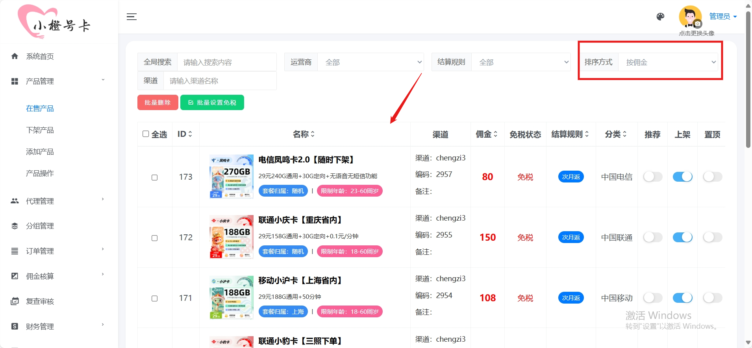Click the calendar icon beside 复查审核
The image size is (752, 348).
[15, 301]
